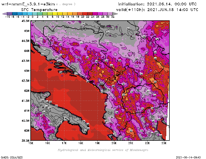
Task: Click the '230' contour label on the map
Action: [144, 37]
